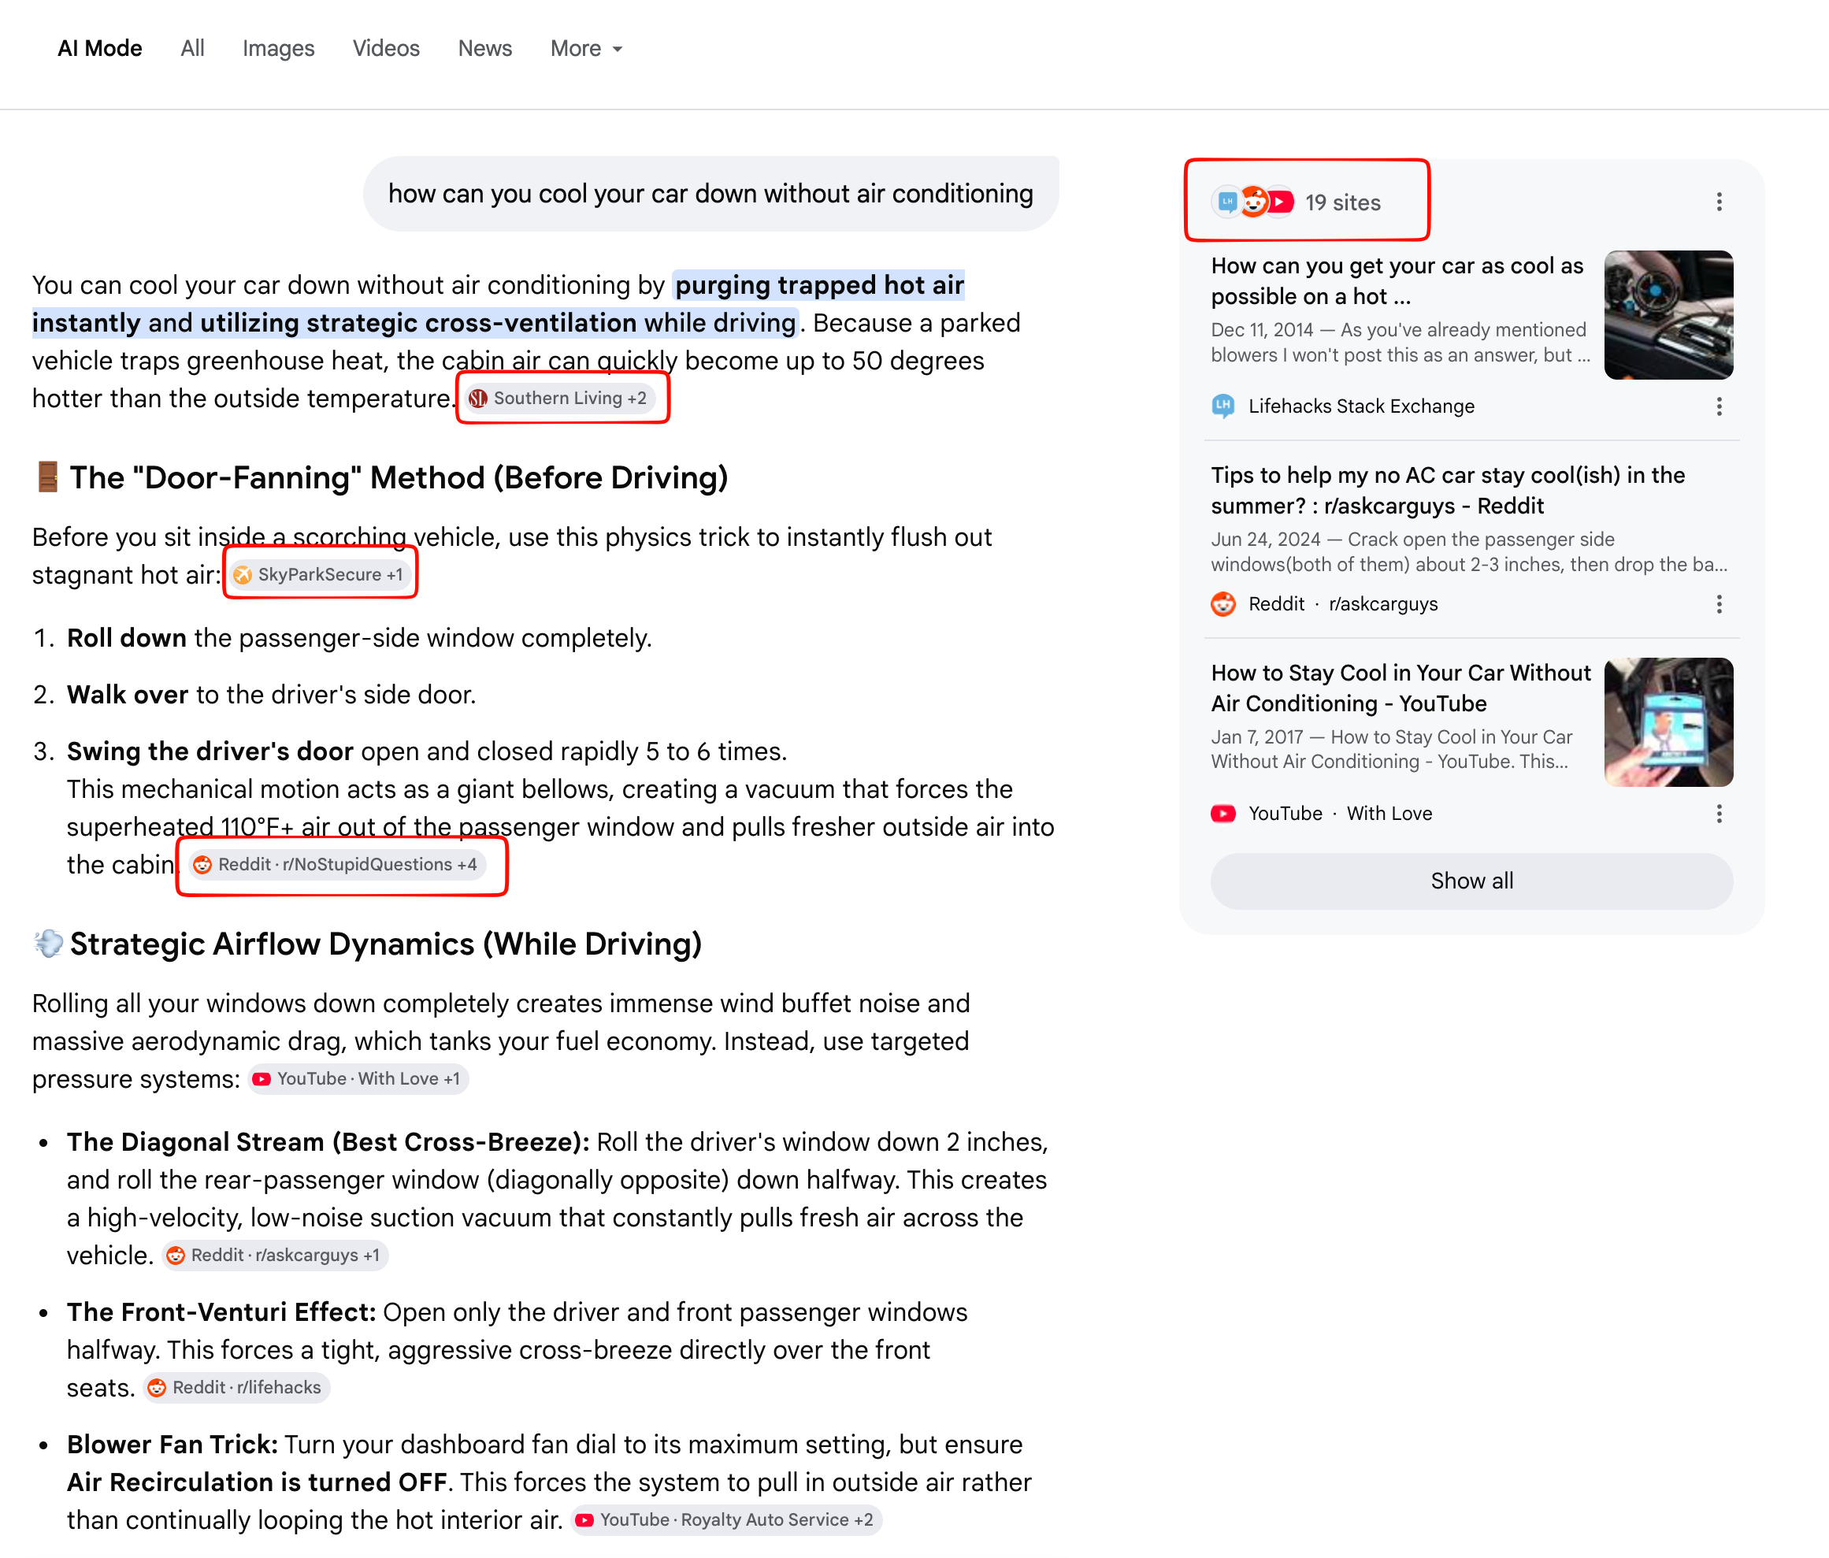Open the Images tab
Viewport: 1829px width, 1558px height.
point(278,49)
